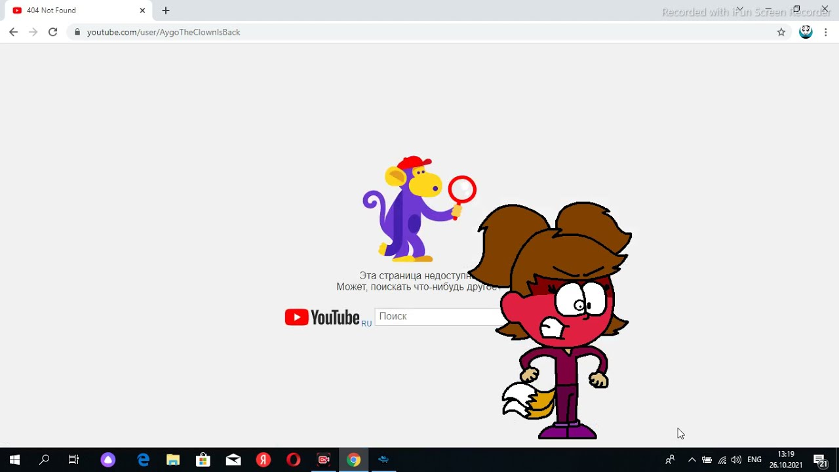Open Wi-Fi network tray icon
Image resolution: width=839 pixels, height=472 pixels.
[722, 460]
